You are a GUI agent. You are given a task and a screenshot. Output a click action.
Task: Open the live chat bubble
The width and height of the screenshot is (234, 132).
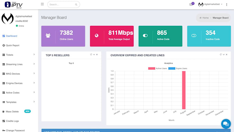click(x=226, y=124)
